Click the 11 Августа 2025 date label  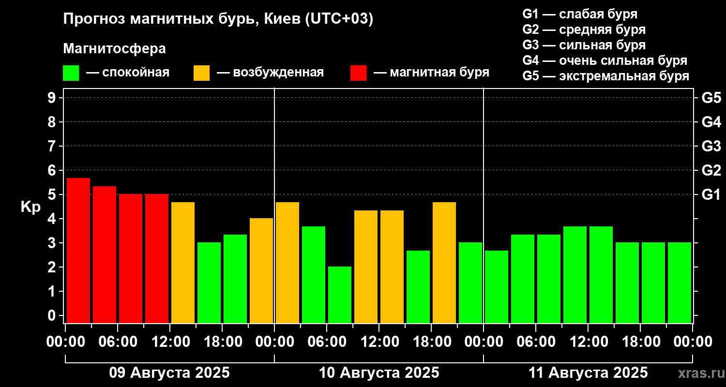[x=588, y=373]
